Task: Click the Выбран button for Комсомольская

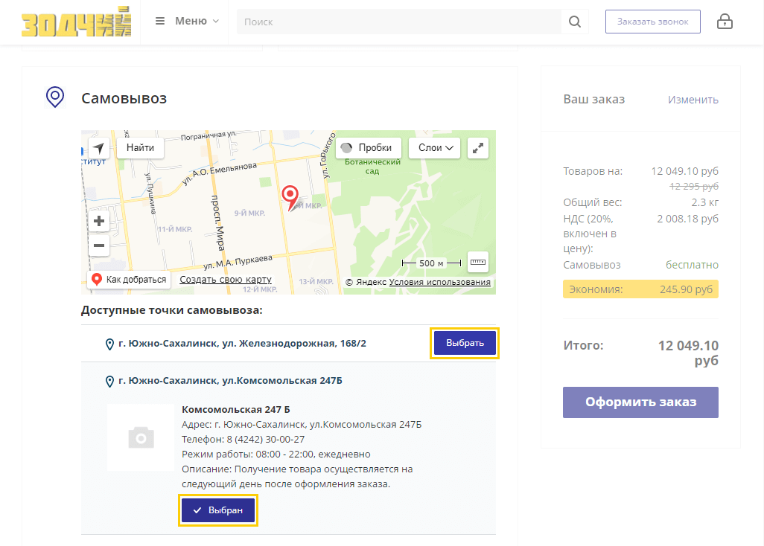Action: [x=218, y=510]
